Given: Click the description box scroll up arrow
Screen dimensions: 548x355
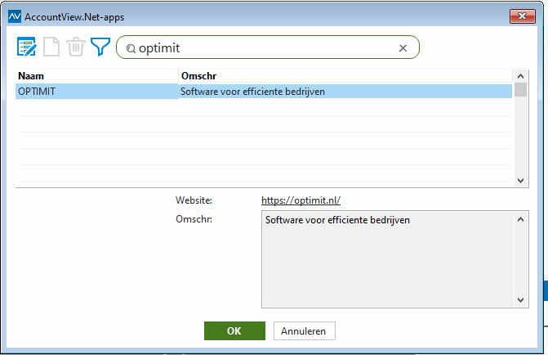Looking at the screenshot, I should pyautogui.click(x=521, y=219).
